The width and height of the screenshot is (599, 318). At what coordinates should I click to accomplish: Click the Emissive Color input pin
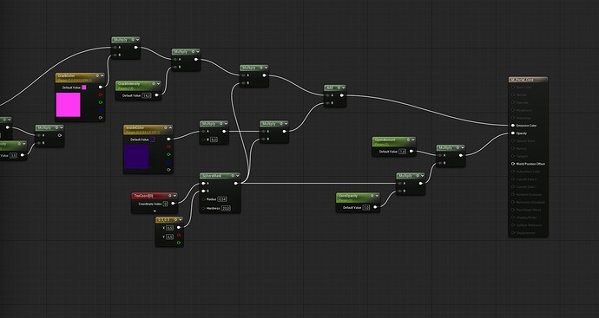click(513, 126)
